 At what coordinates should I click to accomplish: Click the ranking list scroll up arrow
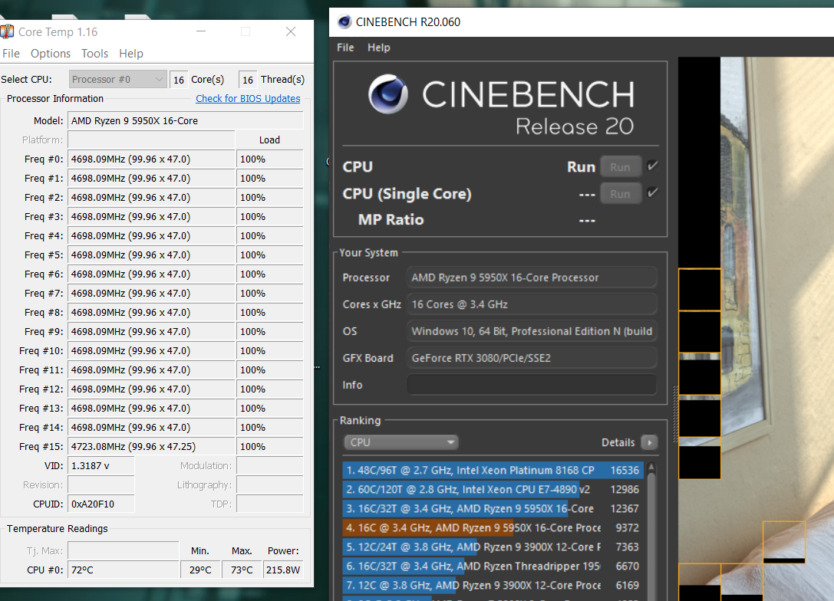point(651,468)
